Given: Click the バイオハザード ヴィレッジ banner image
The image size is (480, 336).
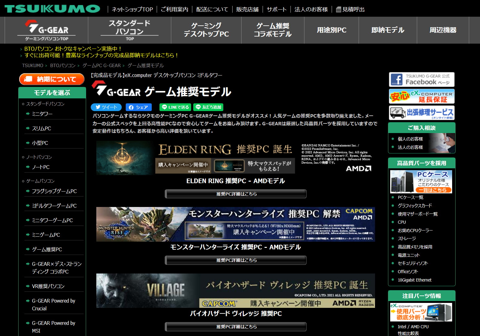Looking at the screenshot, I should tap(235, 291).
